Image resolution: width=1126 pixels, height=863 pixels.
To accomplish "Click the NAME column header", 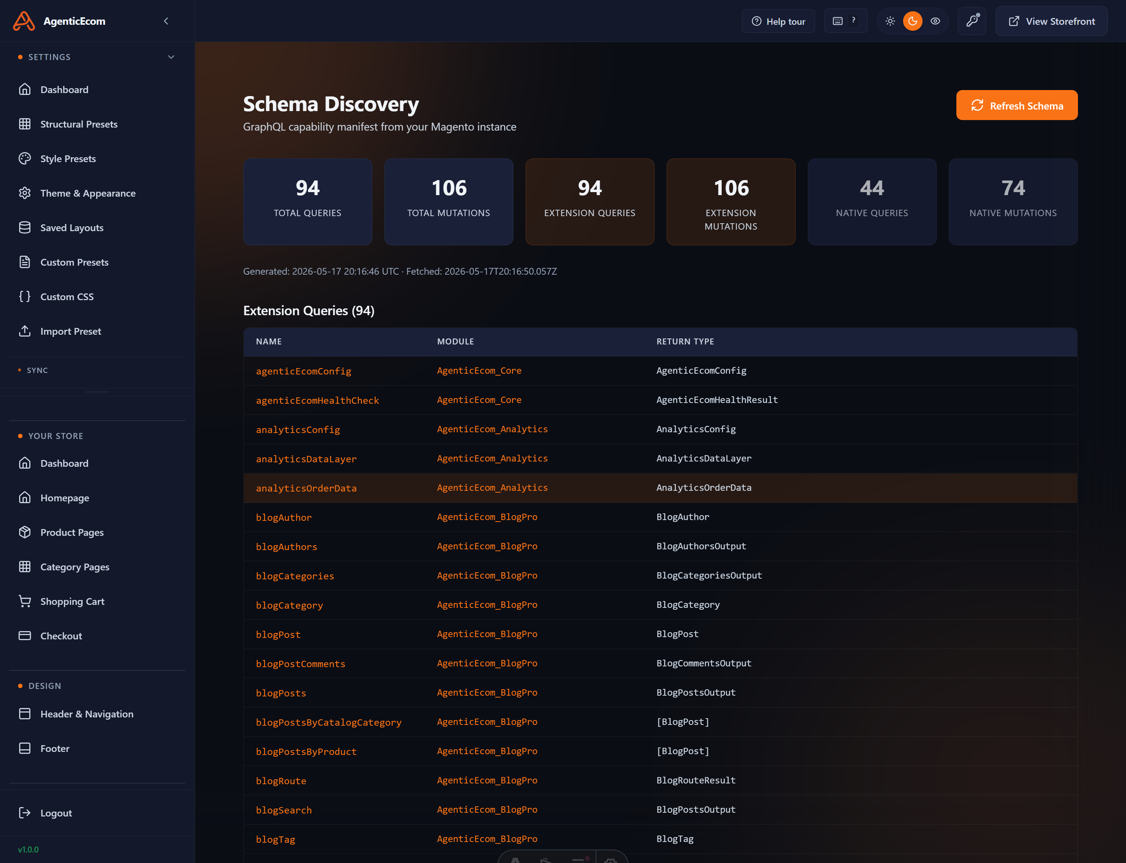I will (x=269, y=341).
